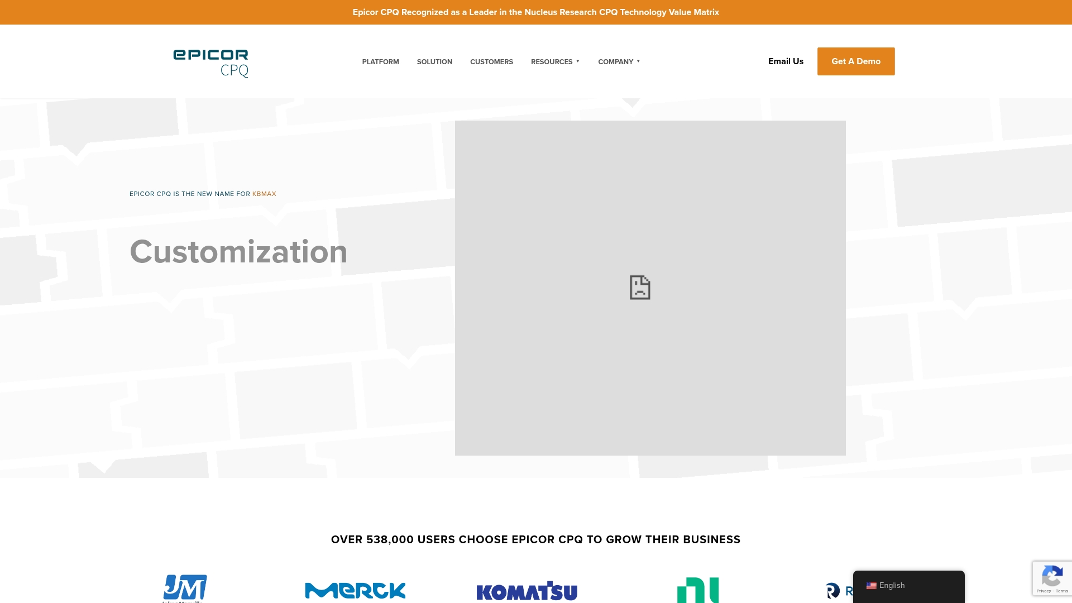
Task: Open the Solution menu item
Action: [x=434, y=62]
